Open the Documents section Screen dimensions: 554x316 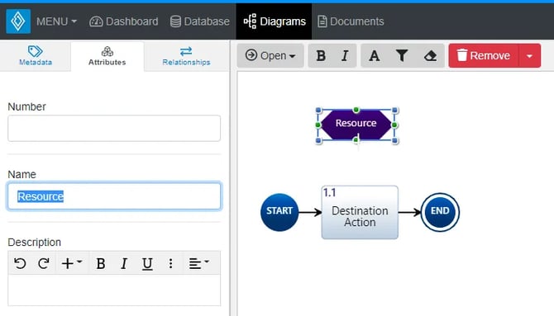pos(351,21)
